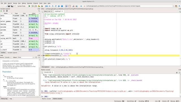This screenshot has height=102, width=181.
Task: Browse for a working directory via folder icon
Action: click(176, 6)
